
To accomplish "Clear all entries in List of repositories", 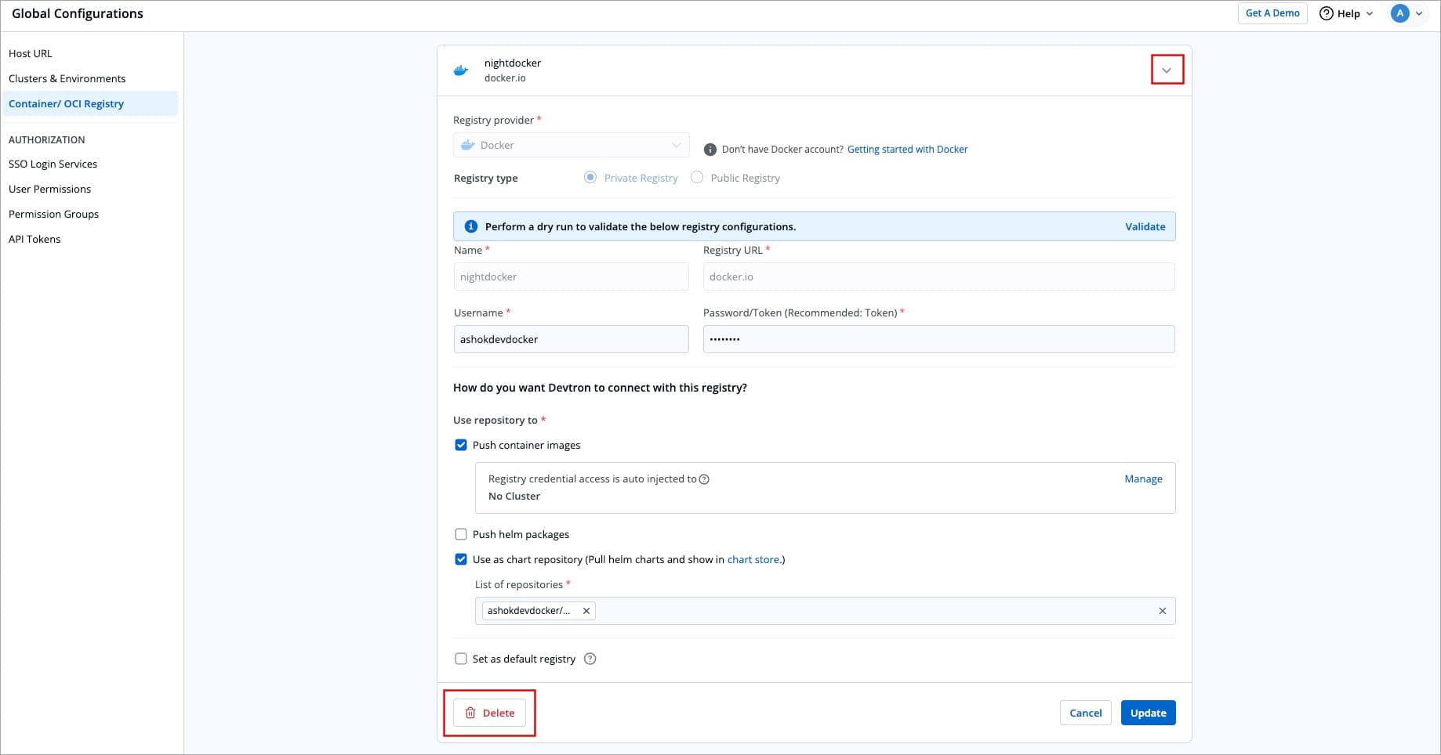I will coord(1162,611).
